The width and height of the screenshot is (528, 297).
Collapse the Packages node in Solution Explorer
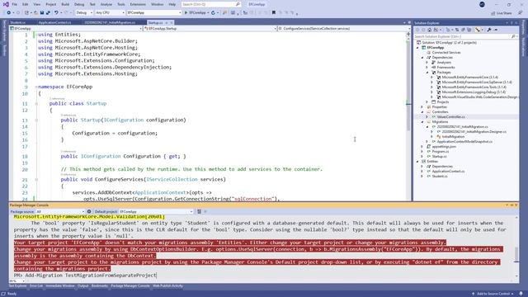point(427,73)
